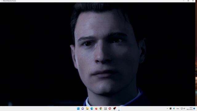Viewport: 197px width, 111px height.
Task: Launch Firefox from the taskbar
Action: point(96,109)
